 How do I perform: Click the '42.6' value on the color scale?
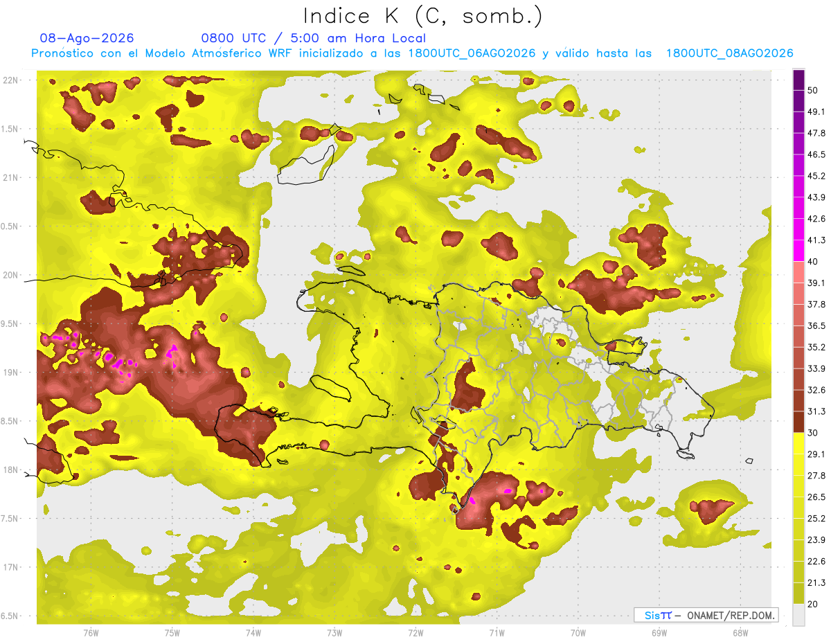(x=817, y=219)
